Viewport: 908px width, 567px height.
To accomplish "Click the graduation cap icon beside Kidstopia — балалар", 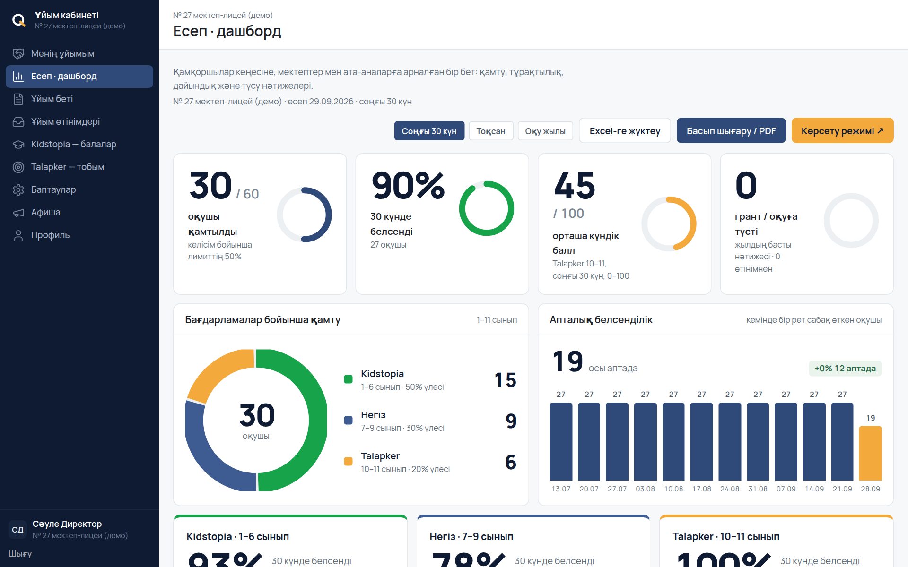I will click(18, 144).
